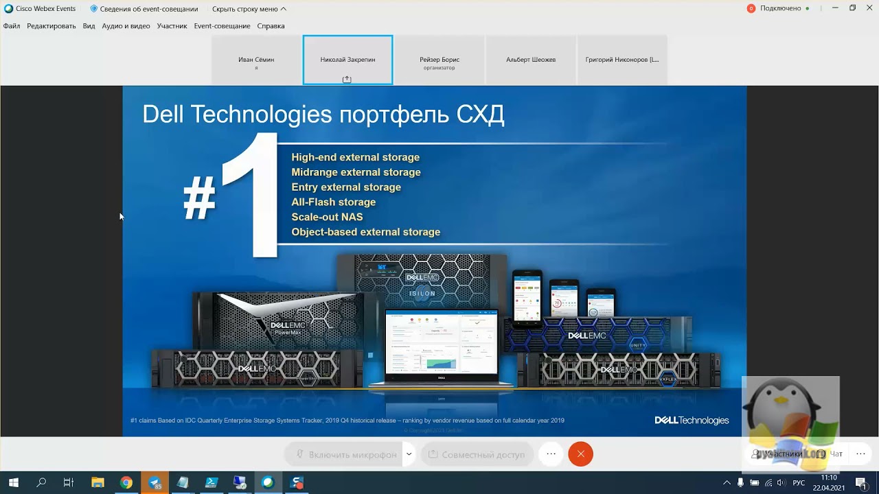This screenshot has width=879, height=494.
Task: Open the notepad app on taskbar
Action: (183, 482)
